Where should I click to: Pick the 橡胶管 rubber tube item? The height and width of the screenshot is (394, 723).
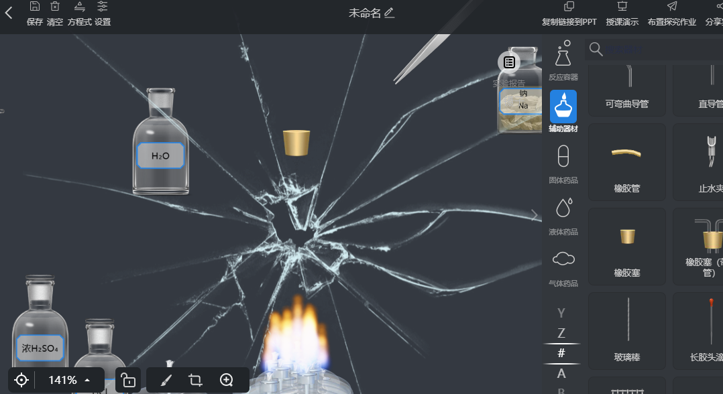point(627,161)
